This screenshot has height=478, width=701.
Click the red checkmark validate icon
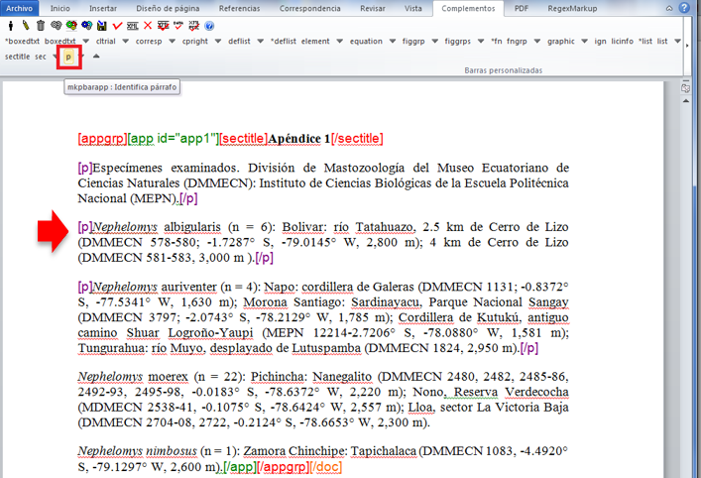[117, 25]
